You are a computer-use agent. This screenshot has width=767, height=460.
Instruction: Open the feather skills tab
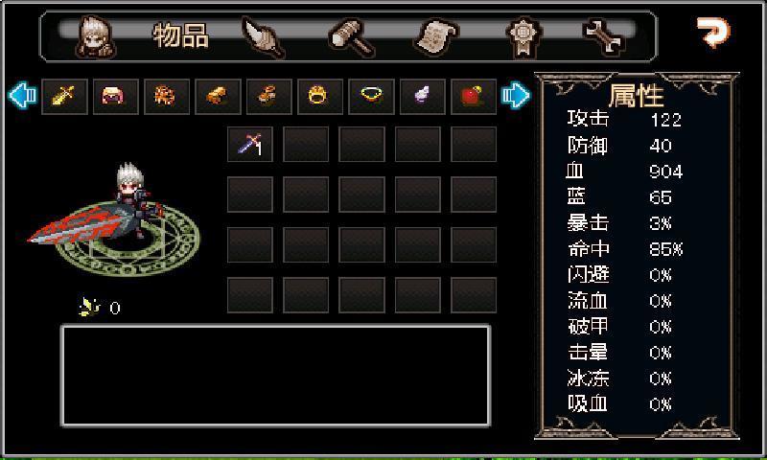pyautogui.click(x=263, y=37)
